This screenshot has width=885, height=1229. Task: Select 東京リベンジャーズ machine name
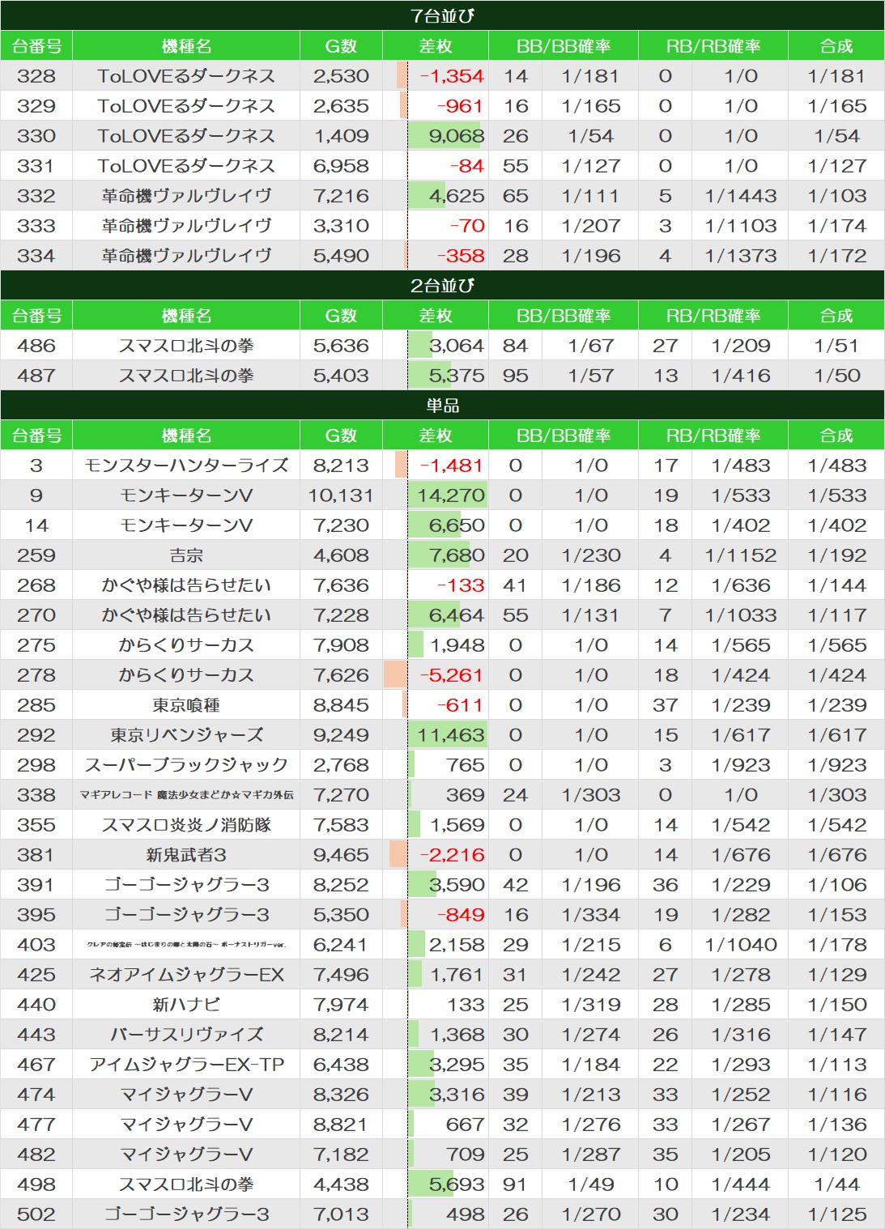tap(186, 735)
